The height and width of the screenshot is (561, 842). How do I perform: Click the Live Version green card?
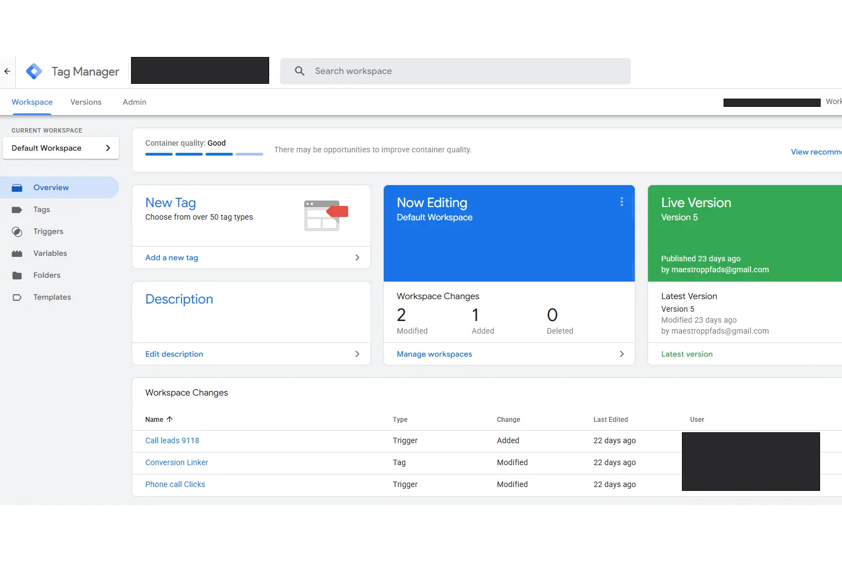(745, 233)
